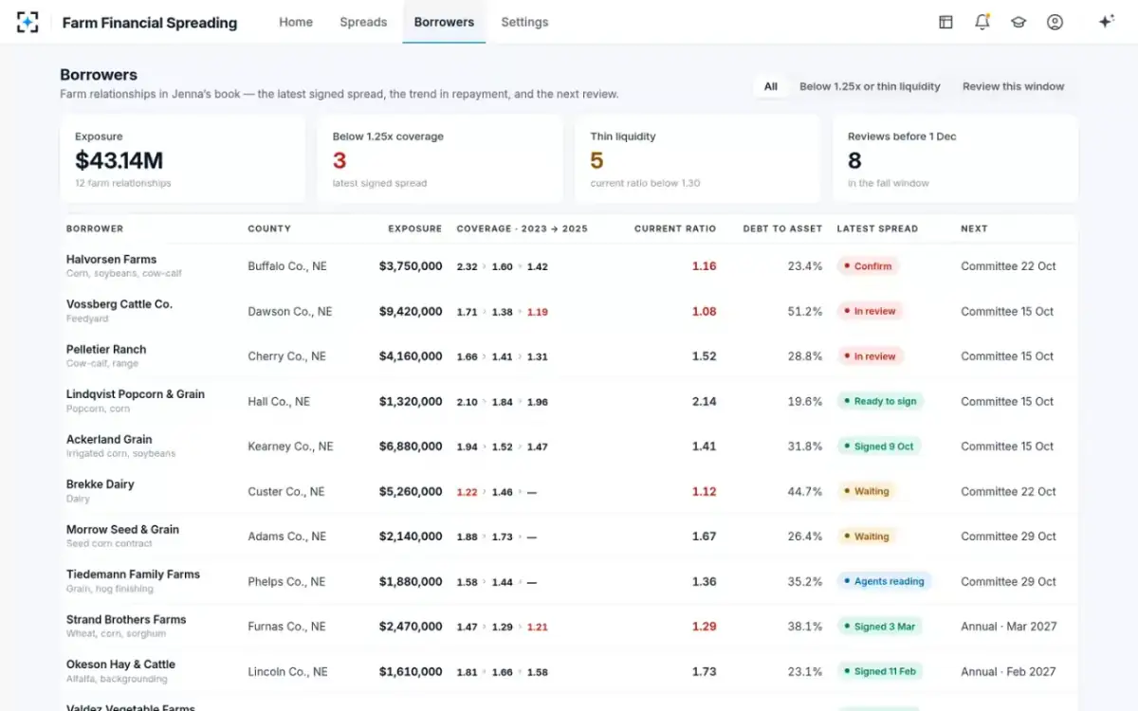This screenshot has height=711, width=1138.
Task: Sort by the Current Ratio column header
Action: click(x=675, y=228)
